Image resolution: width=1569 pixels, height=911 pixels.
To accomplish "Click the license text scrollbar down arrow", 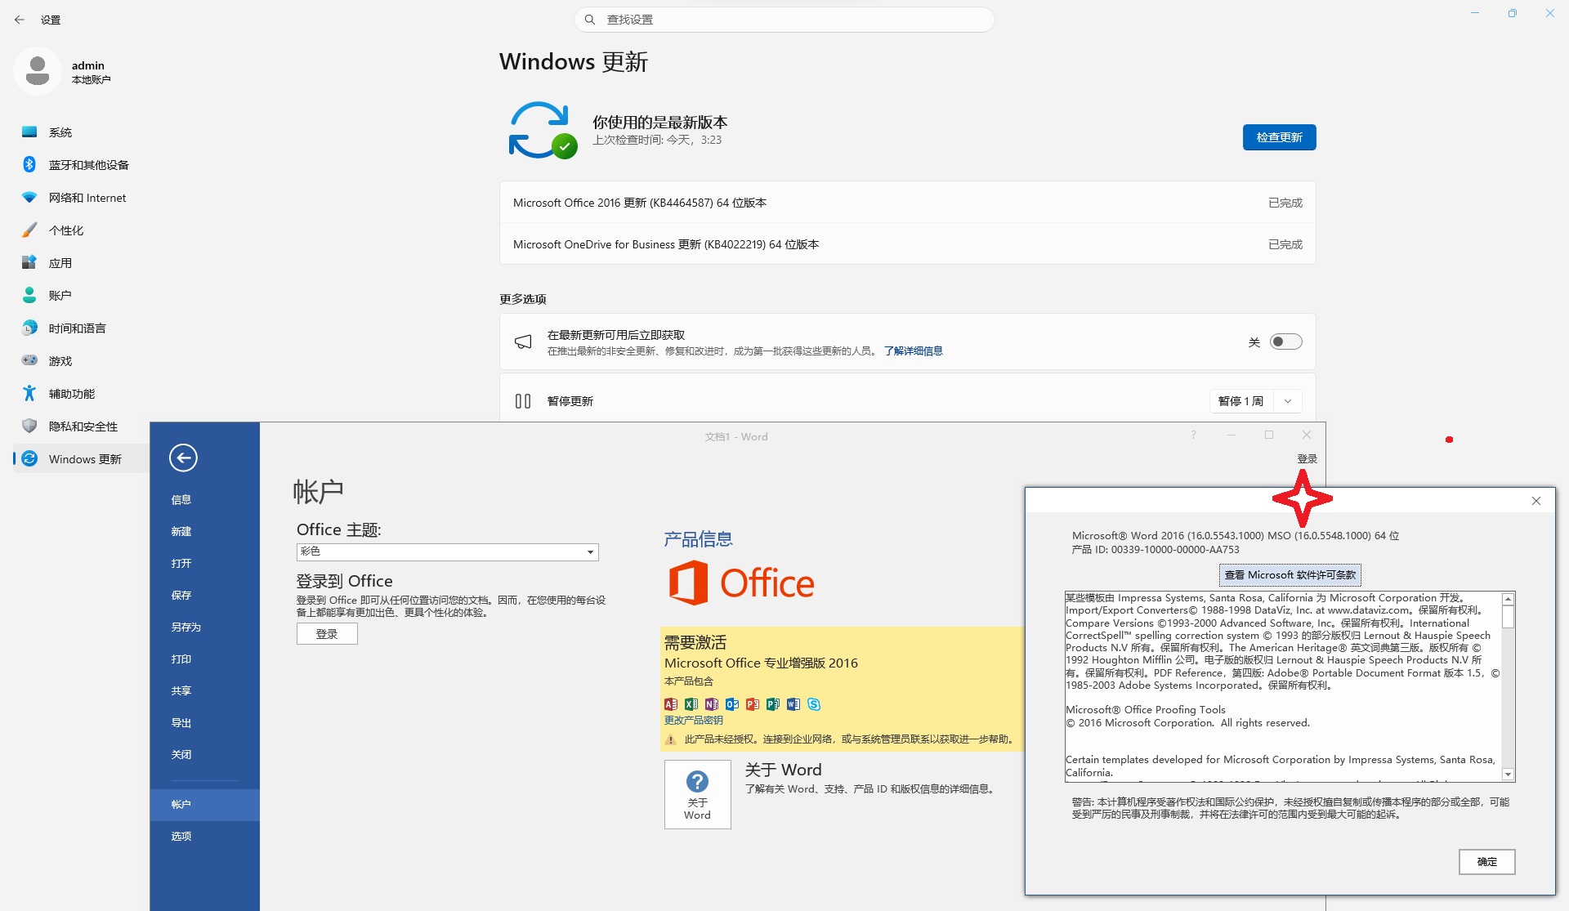I will pos(1509,775).
